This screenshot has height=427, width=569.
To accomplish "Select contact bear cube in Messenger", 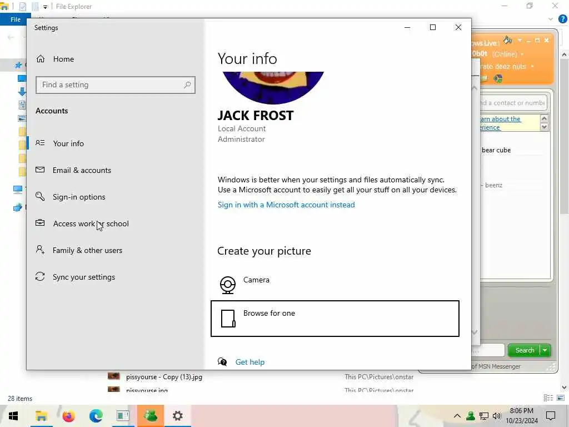I will [496, 150].
